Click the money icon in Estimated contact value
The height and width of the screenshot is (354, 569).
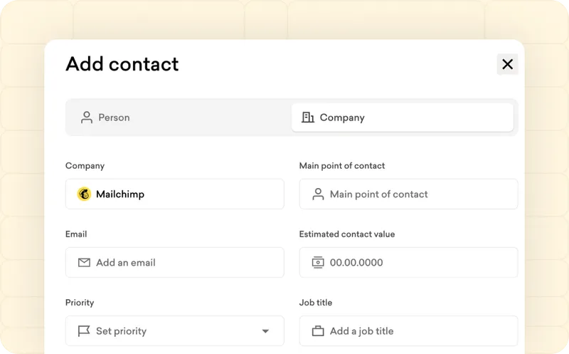point(318,262)
